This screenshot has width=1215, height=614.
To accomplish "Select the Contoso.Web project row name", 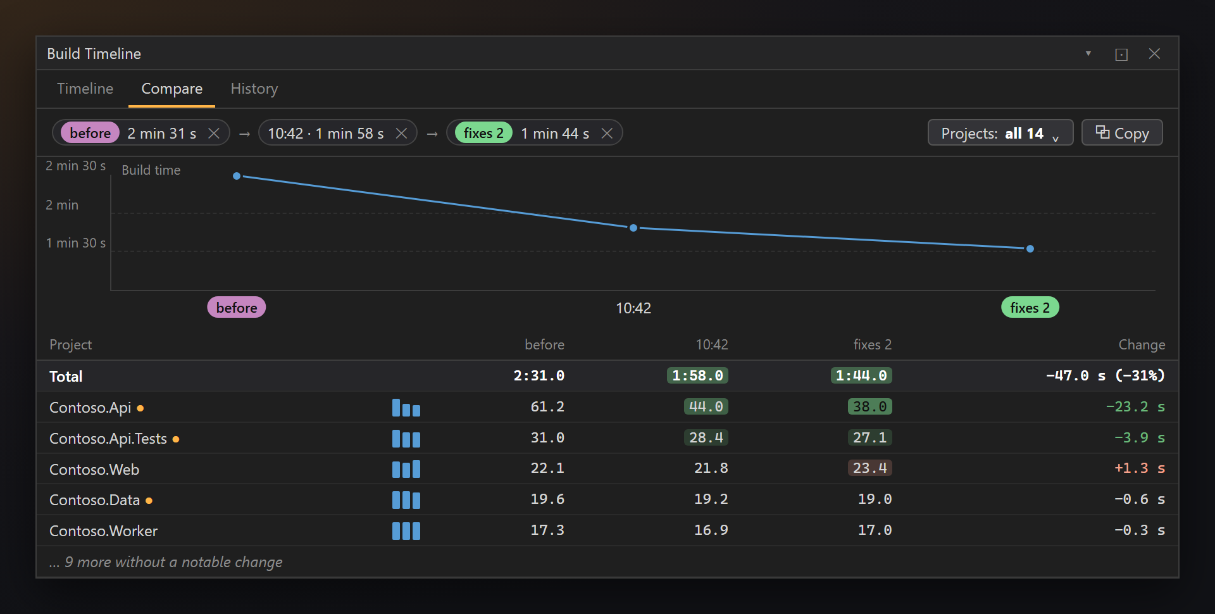I will (x=94, y=470).
